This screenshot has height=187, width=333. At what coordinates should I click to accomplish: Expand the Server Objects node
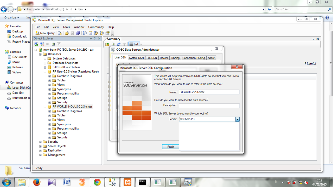pos(40,146)
